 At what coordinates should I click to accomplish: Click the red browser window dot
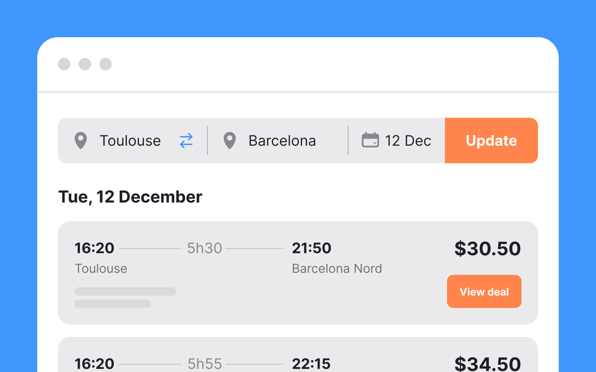[64, 64]
